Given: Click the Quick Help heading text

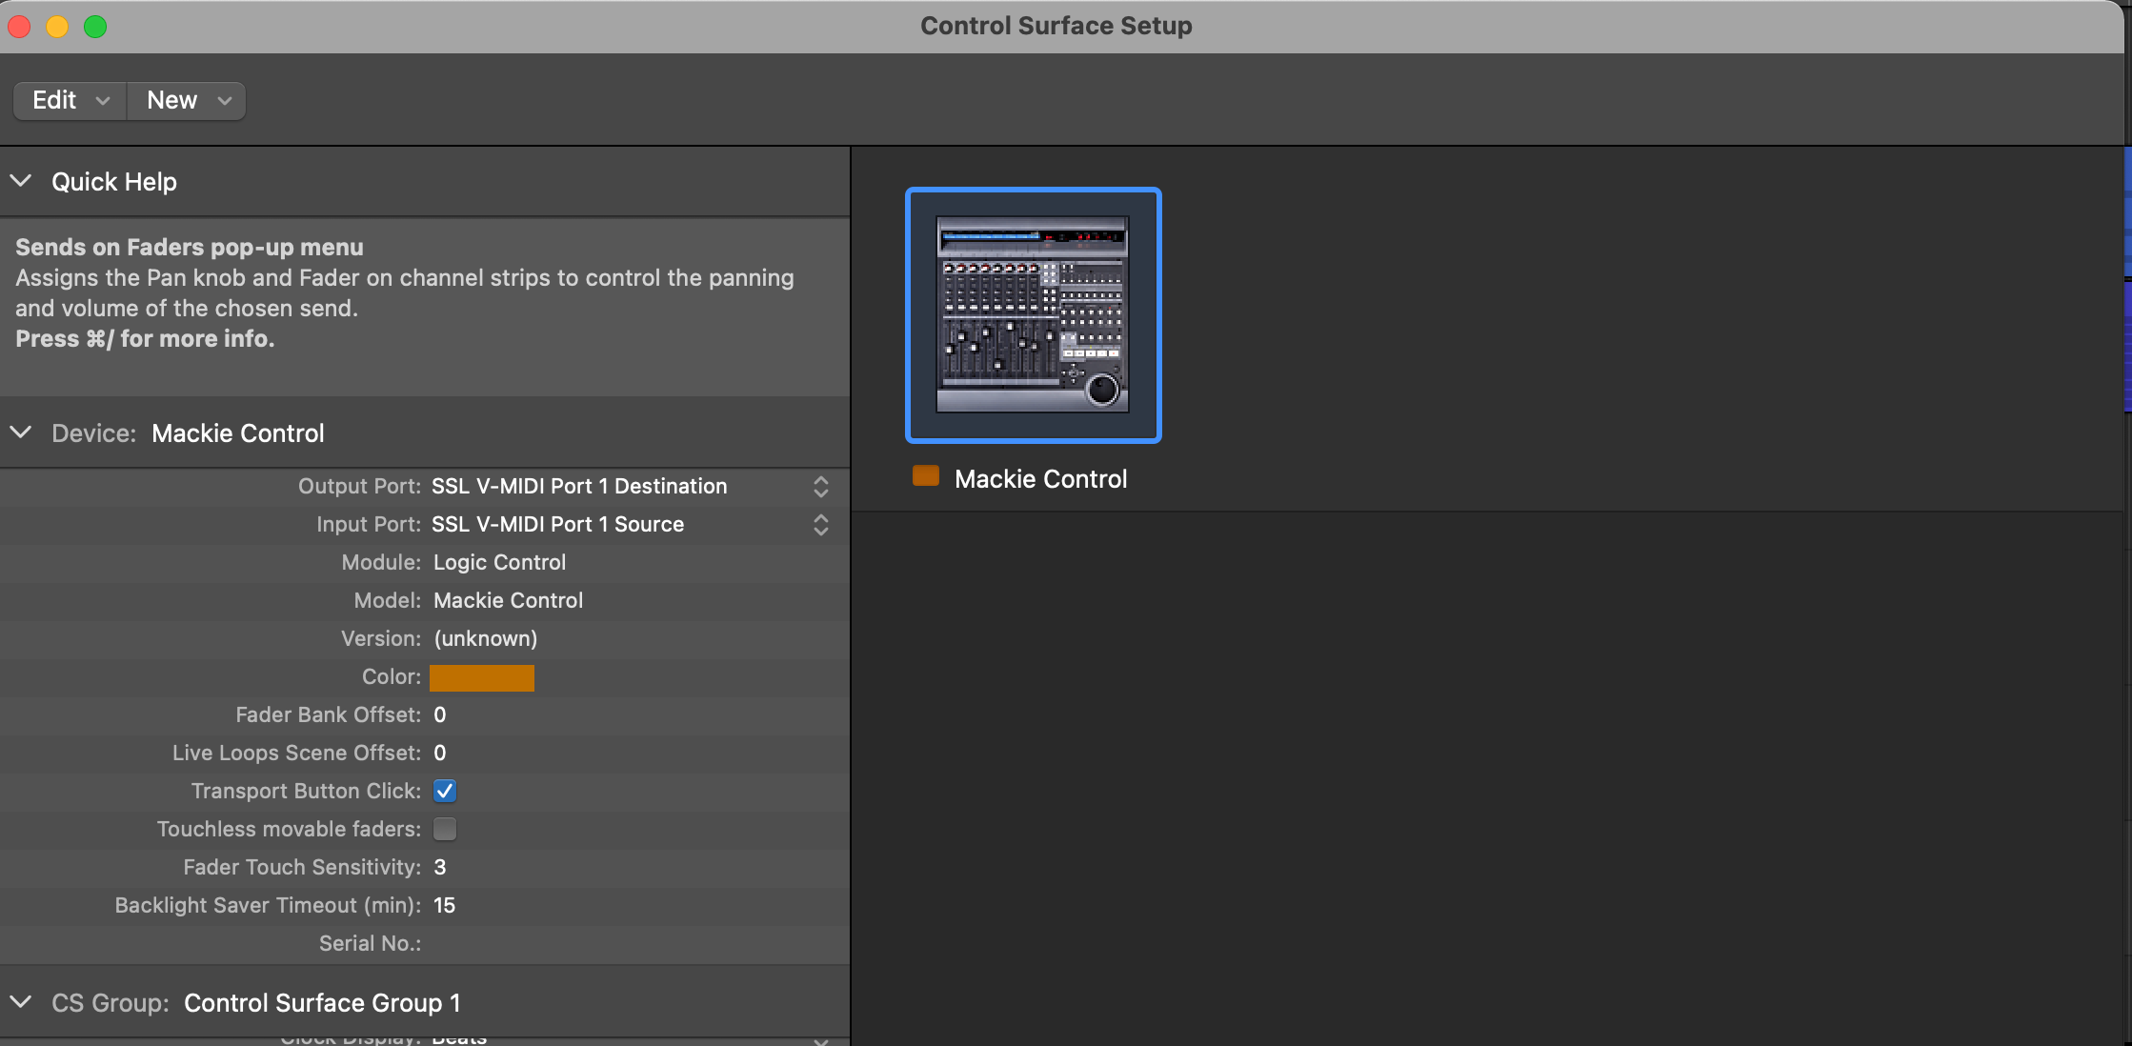Looking at the screenshot, I should (114, 182).
